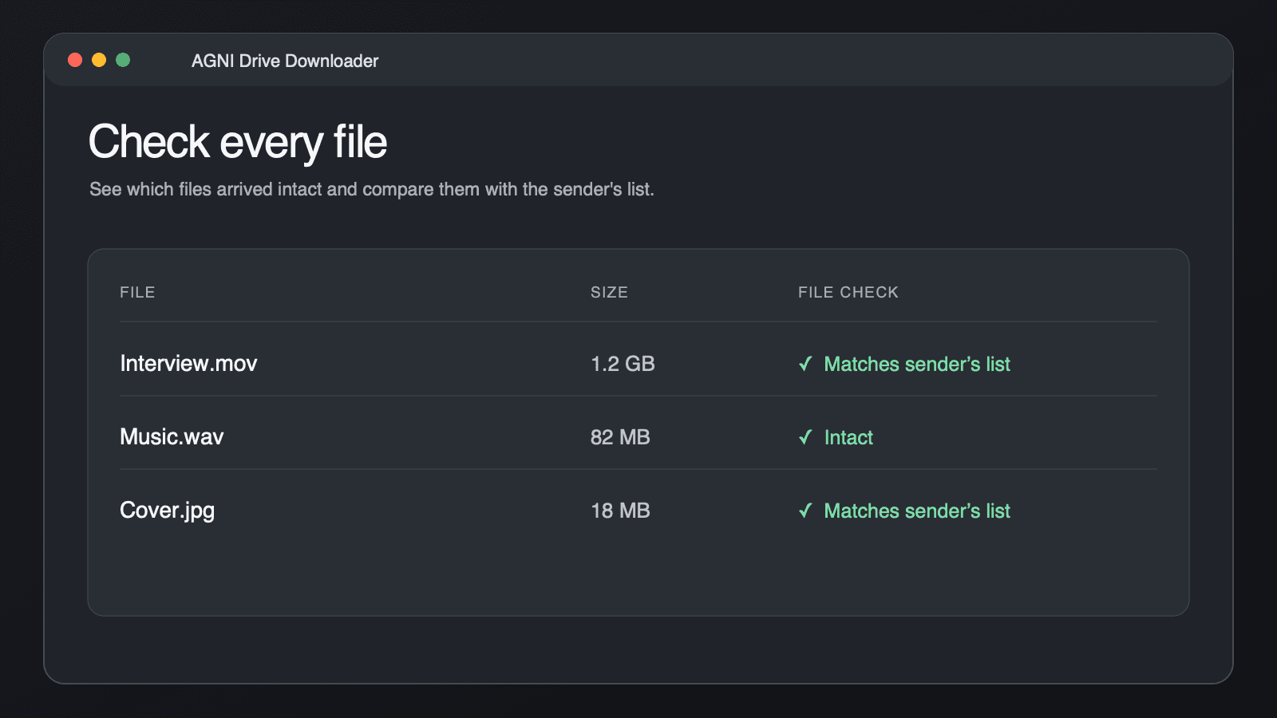This screenshot has height=718, width=1277.
Task: Click the Check every file heading
Action: click(x=238, y=142)
